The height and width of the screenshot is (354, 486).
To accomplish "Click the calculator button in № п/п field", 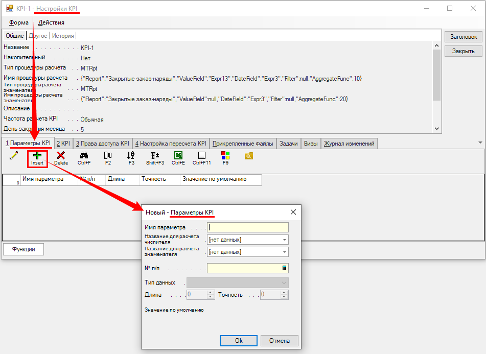I will pyautogui.click(x=284, y=268).
